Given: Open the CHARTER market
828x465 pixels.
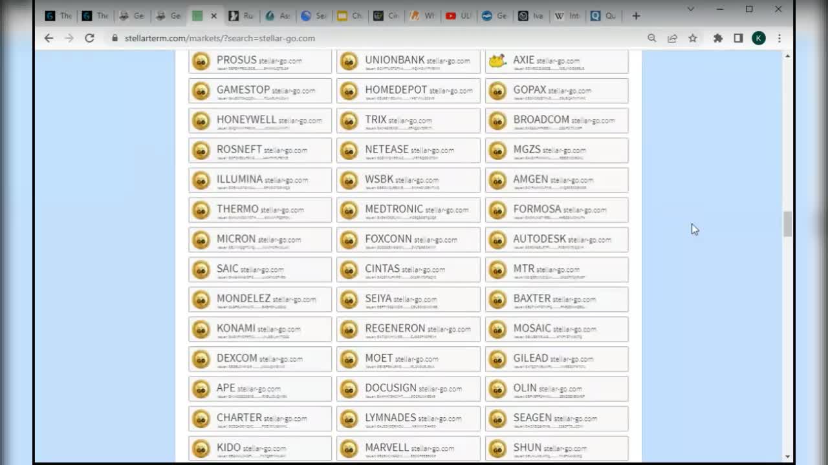Looking at the screenshot, I should coord(260,418).
